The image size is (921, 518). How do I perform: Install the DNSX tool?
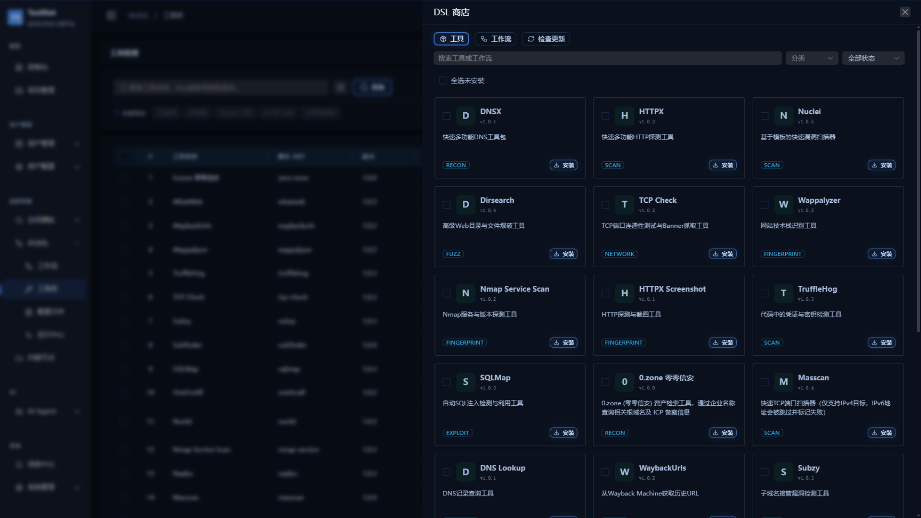pos(564,165)
